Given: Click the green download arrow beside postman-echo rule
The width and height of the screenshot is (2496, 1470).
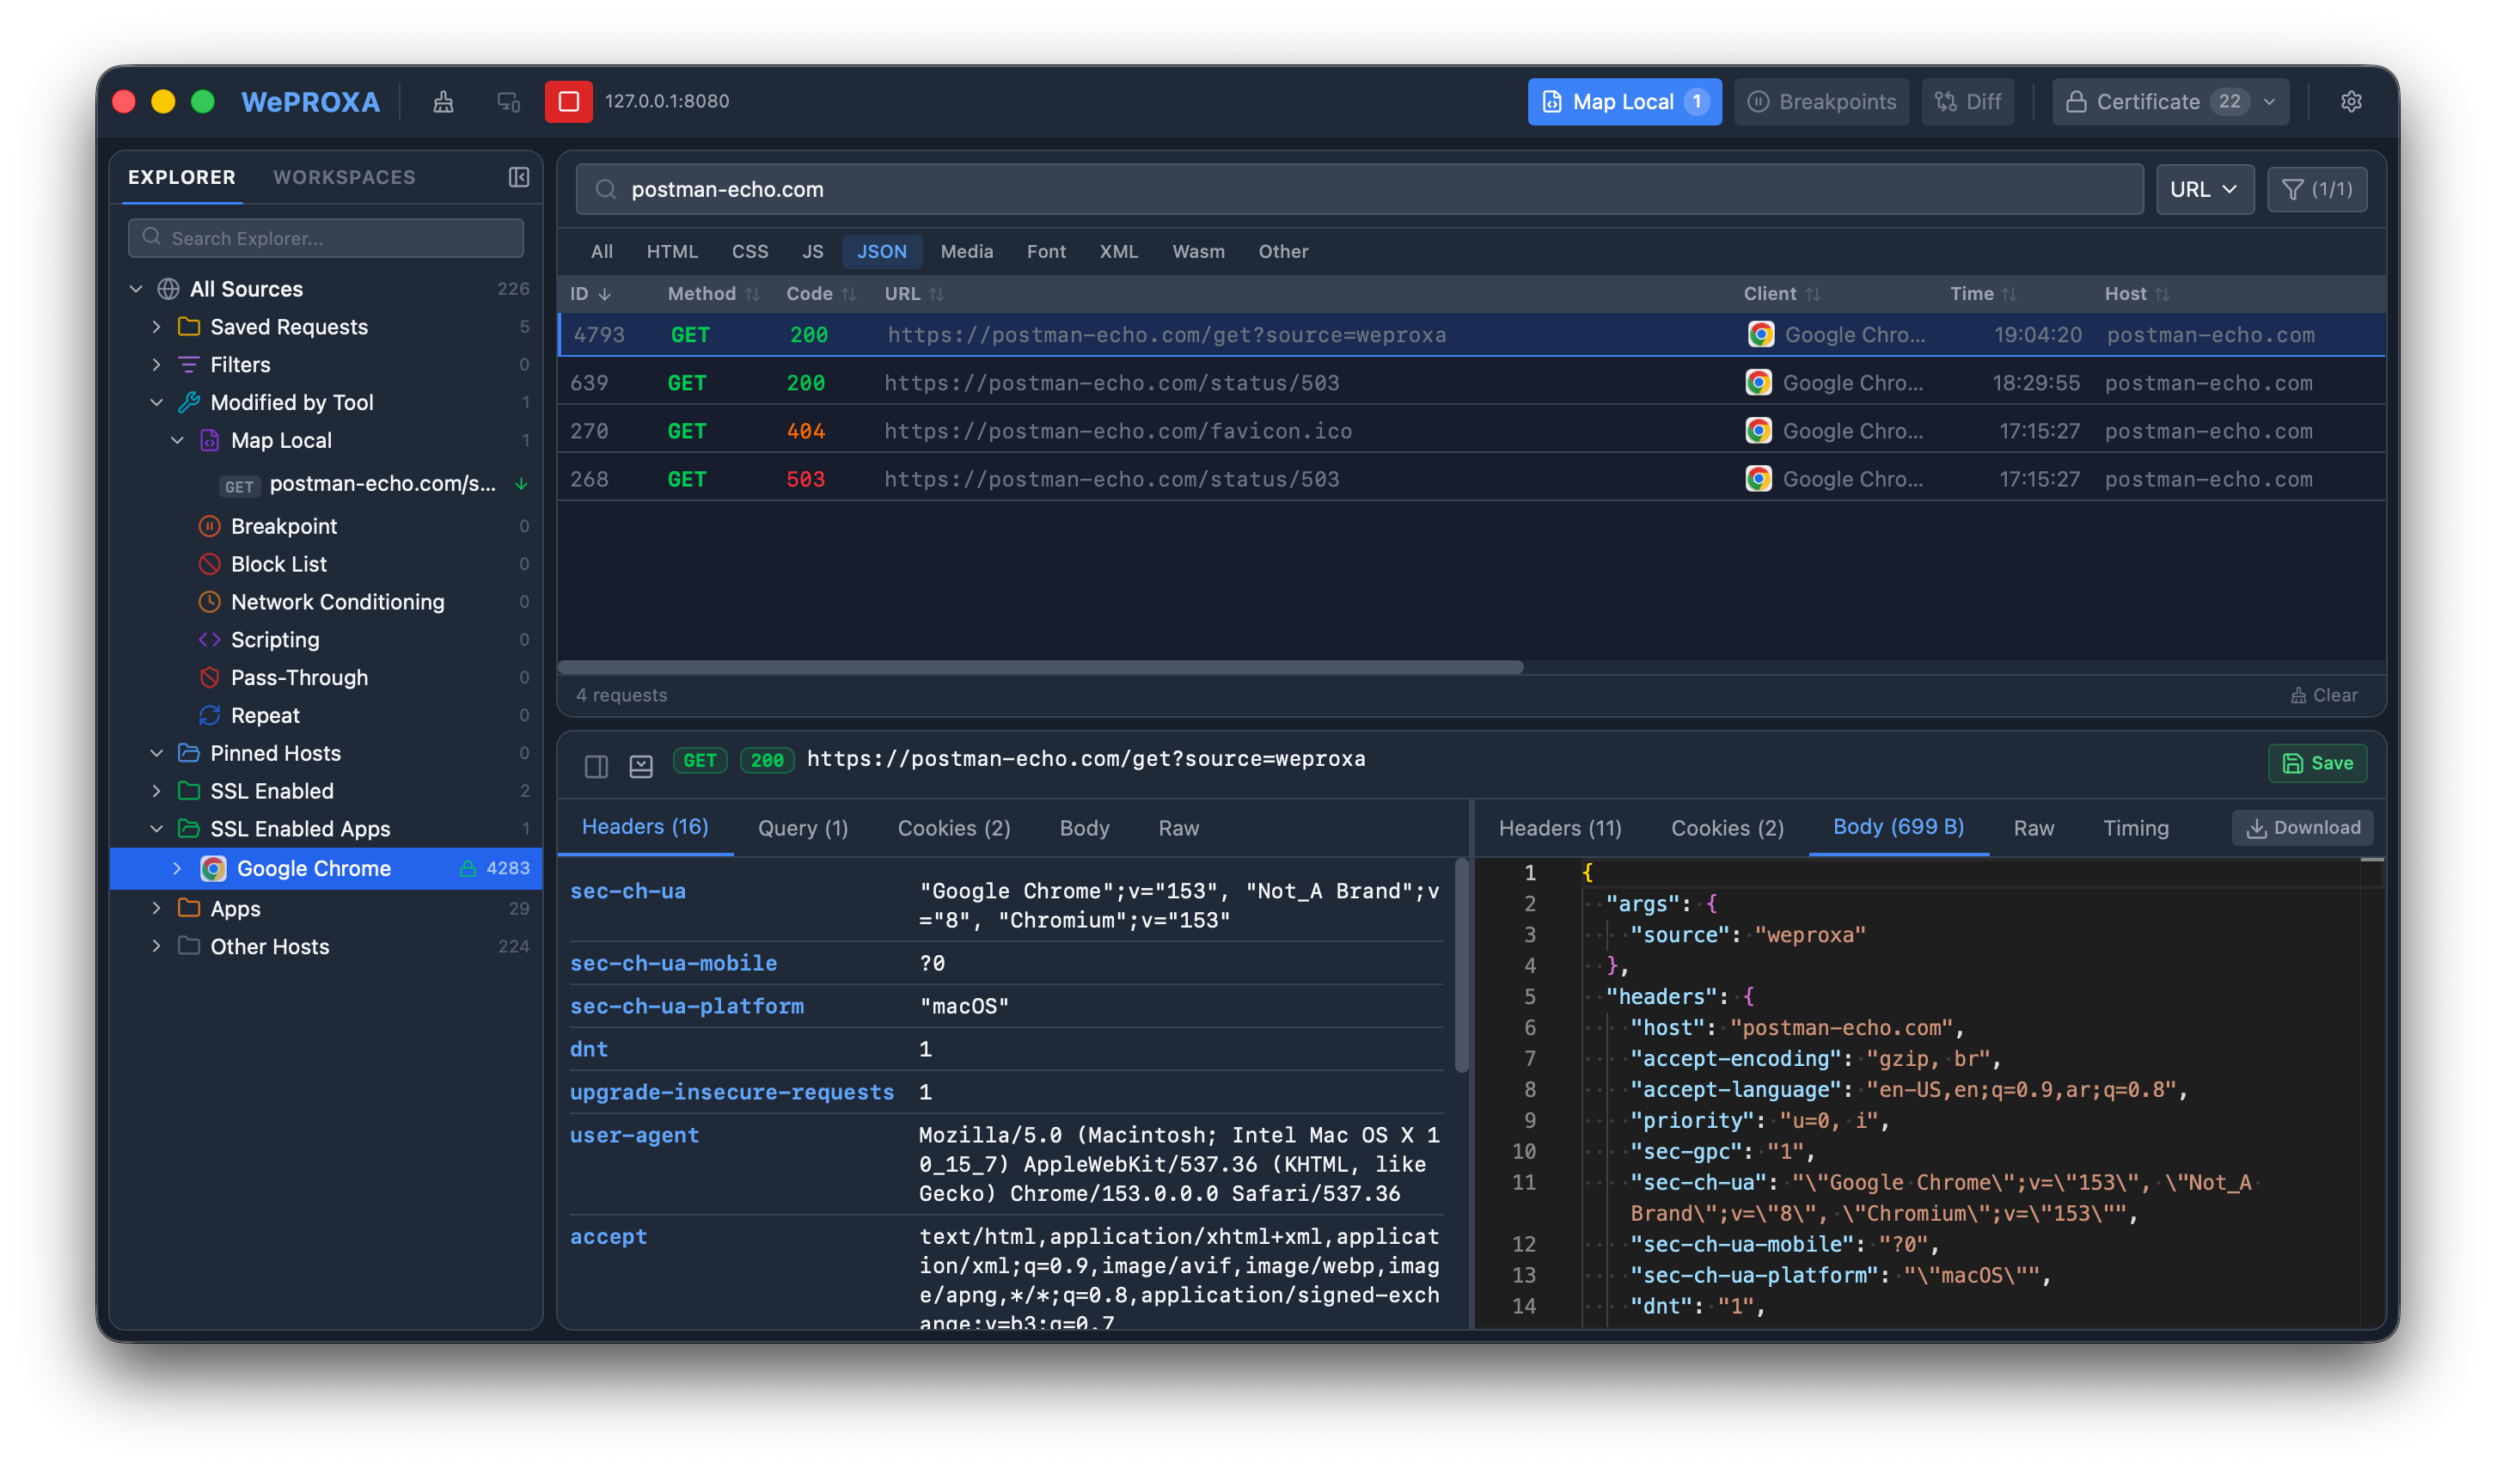Looking at the screenshot, I should point(521,484).
